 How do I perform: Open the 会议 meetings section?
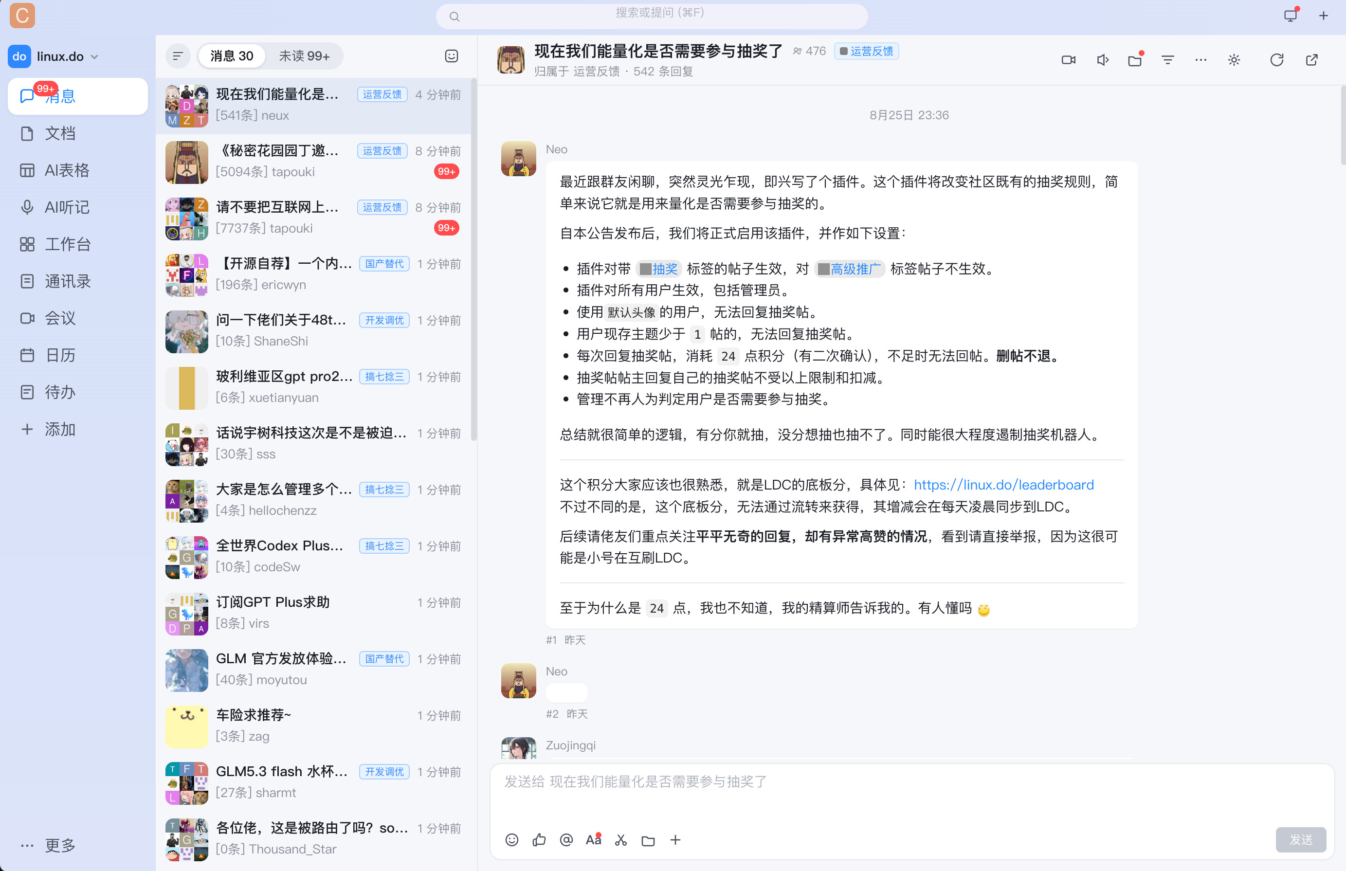pos(77,318)
